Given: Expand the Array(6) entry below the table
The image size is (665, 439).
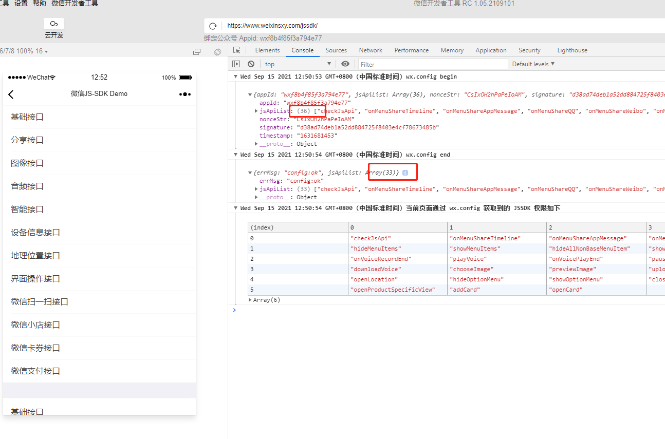Looking at the screenshot, I should pos(250,300).
